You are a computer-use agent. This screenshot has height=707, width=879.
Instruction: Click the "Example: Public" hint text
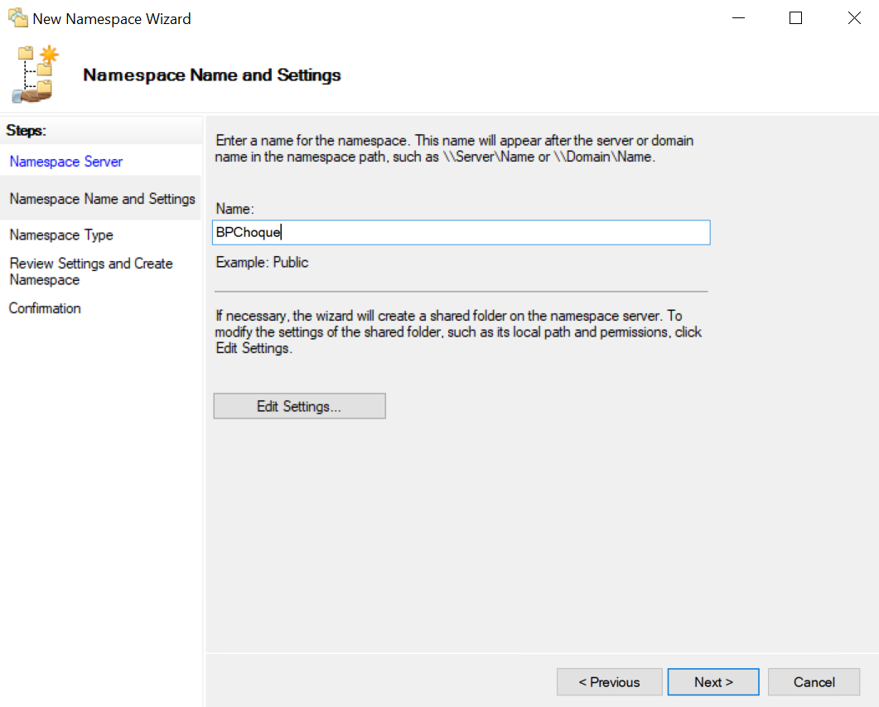(262, 263)
